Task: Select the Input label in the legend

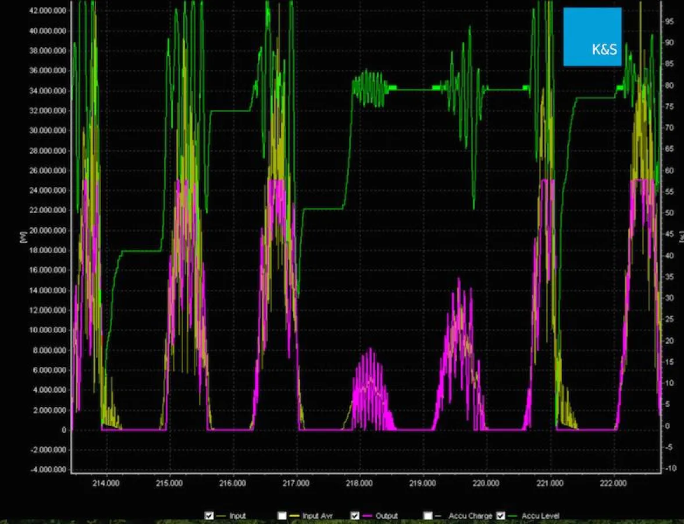Action: click(x=237, y=515)
